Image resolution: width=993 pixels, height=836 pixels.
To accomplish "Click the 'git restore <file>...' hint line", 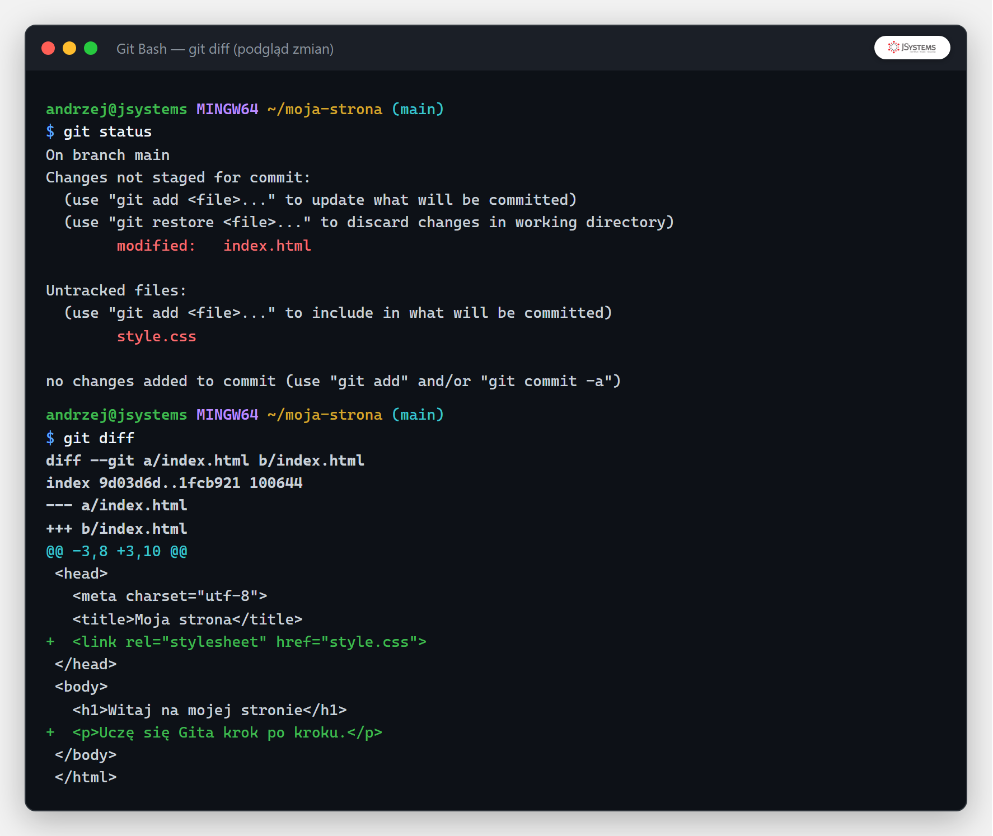I will tap(369, 222).
